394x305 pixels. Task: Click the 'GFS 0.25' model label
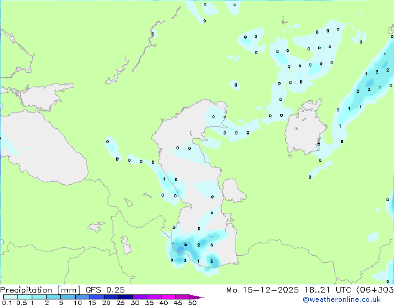click(105, 290)
